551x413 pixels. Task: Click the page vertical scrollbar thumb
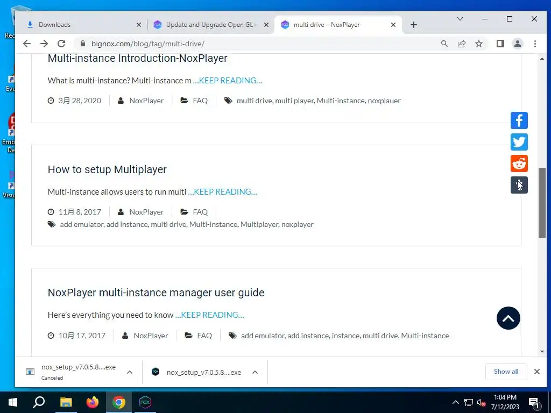542,203
